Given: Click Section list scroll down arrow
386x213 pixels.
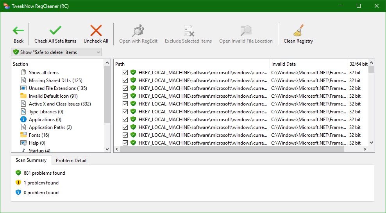Looking at the screenshot, I should [x=107, y=149].
